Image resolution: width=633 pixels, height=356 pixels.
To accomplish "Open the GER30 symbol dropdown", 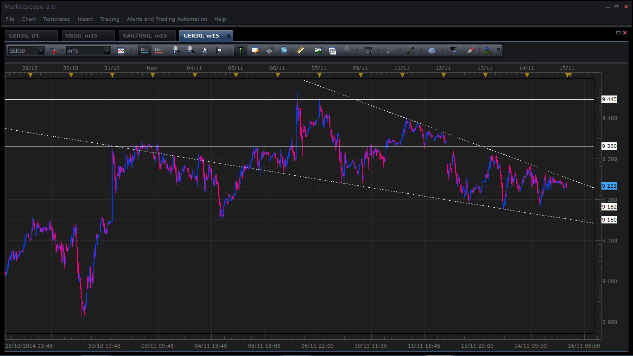I will coord(41,51).
